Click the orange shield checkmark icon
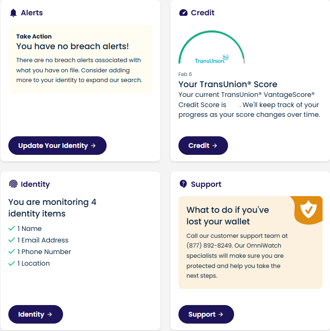Screen dimensions: 330x331 [x=309, y=210]
